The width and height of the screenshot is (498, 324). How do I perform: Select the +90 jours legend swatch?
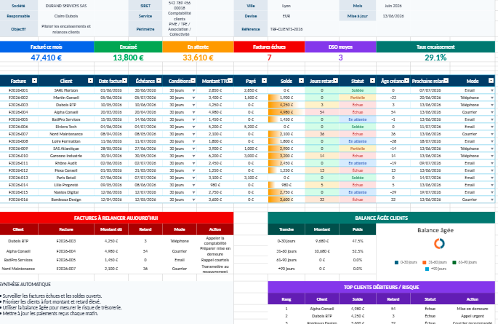coord(427,269)
